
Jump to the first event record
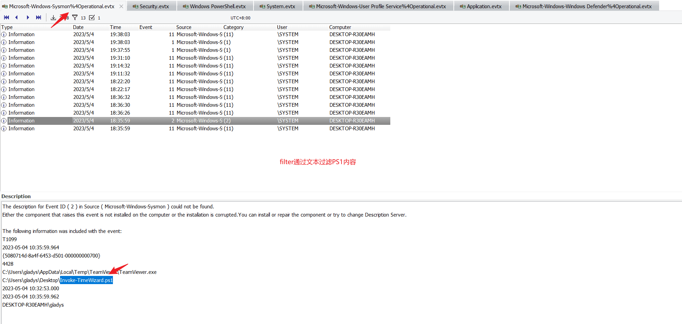pos(6,18)
